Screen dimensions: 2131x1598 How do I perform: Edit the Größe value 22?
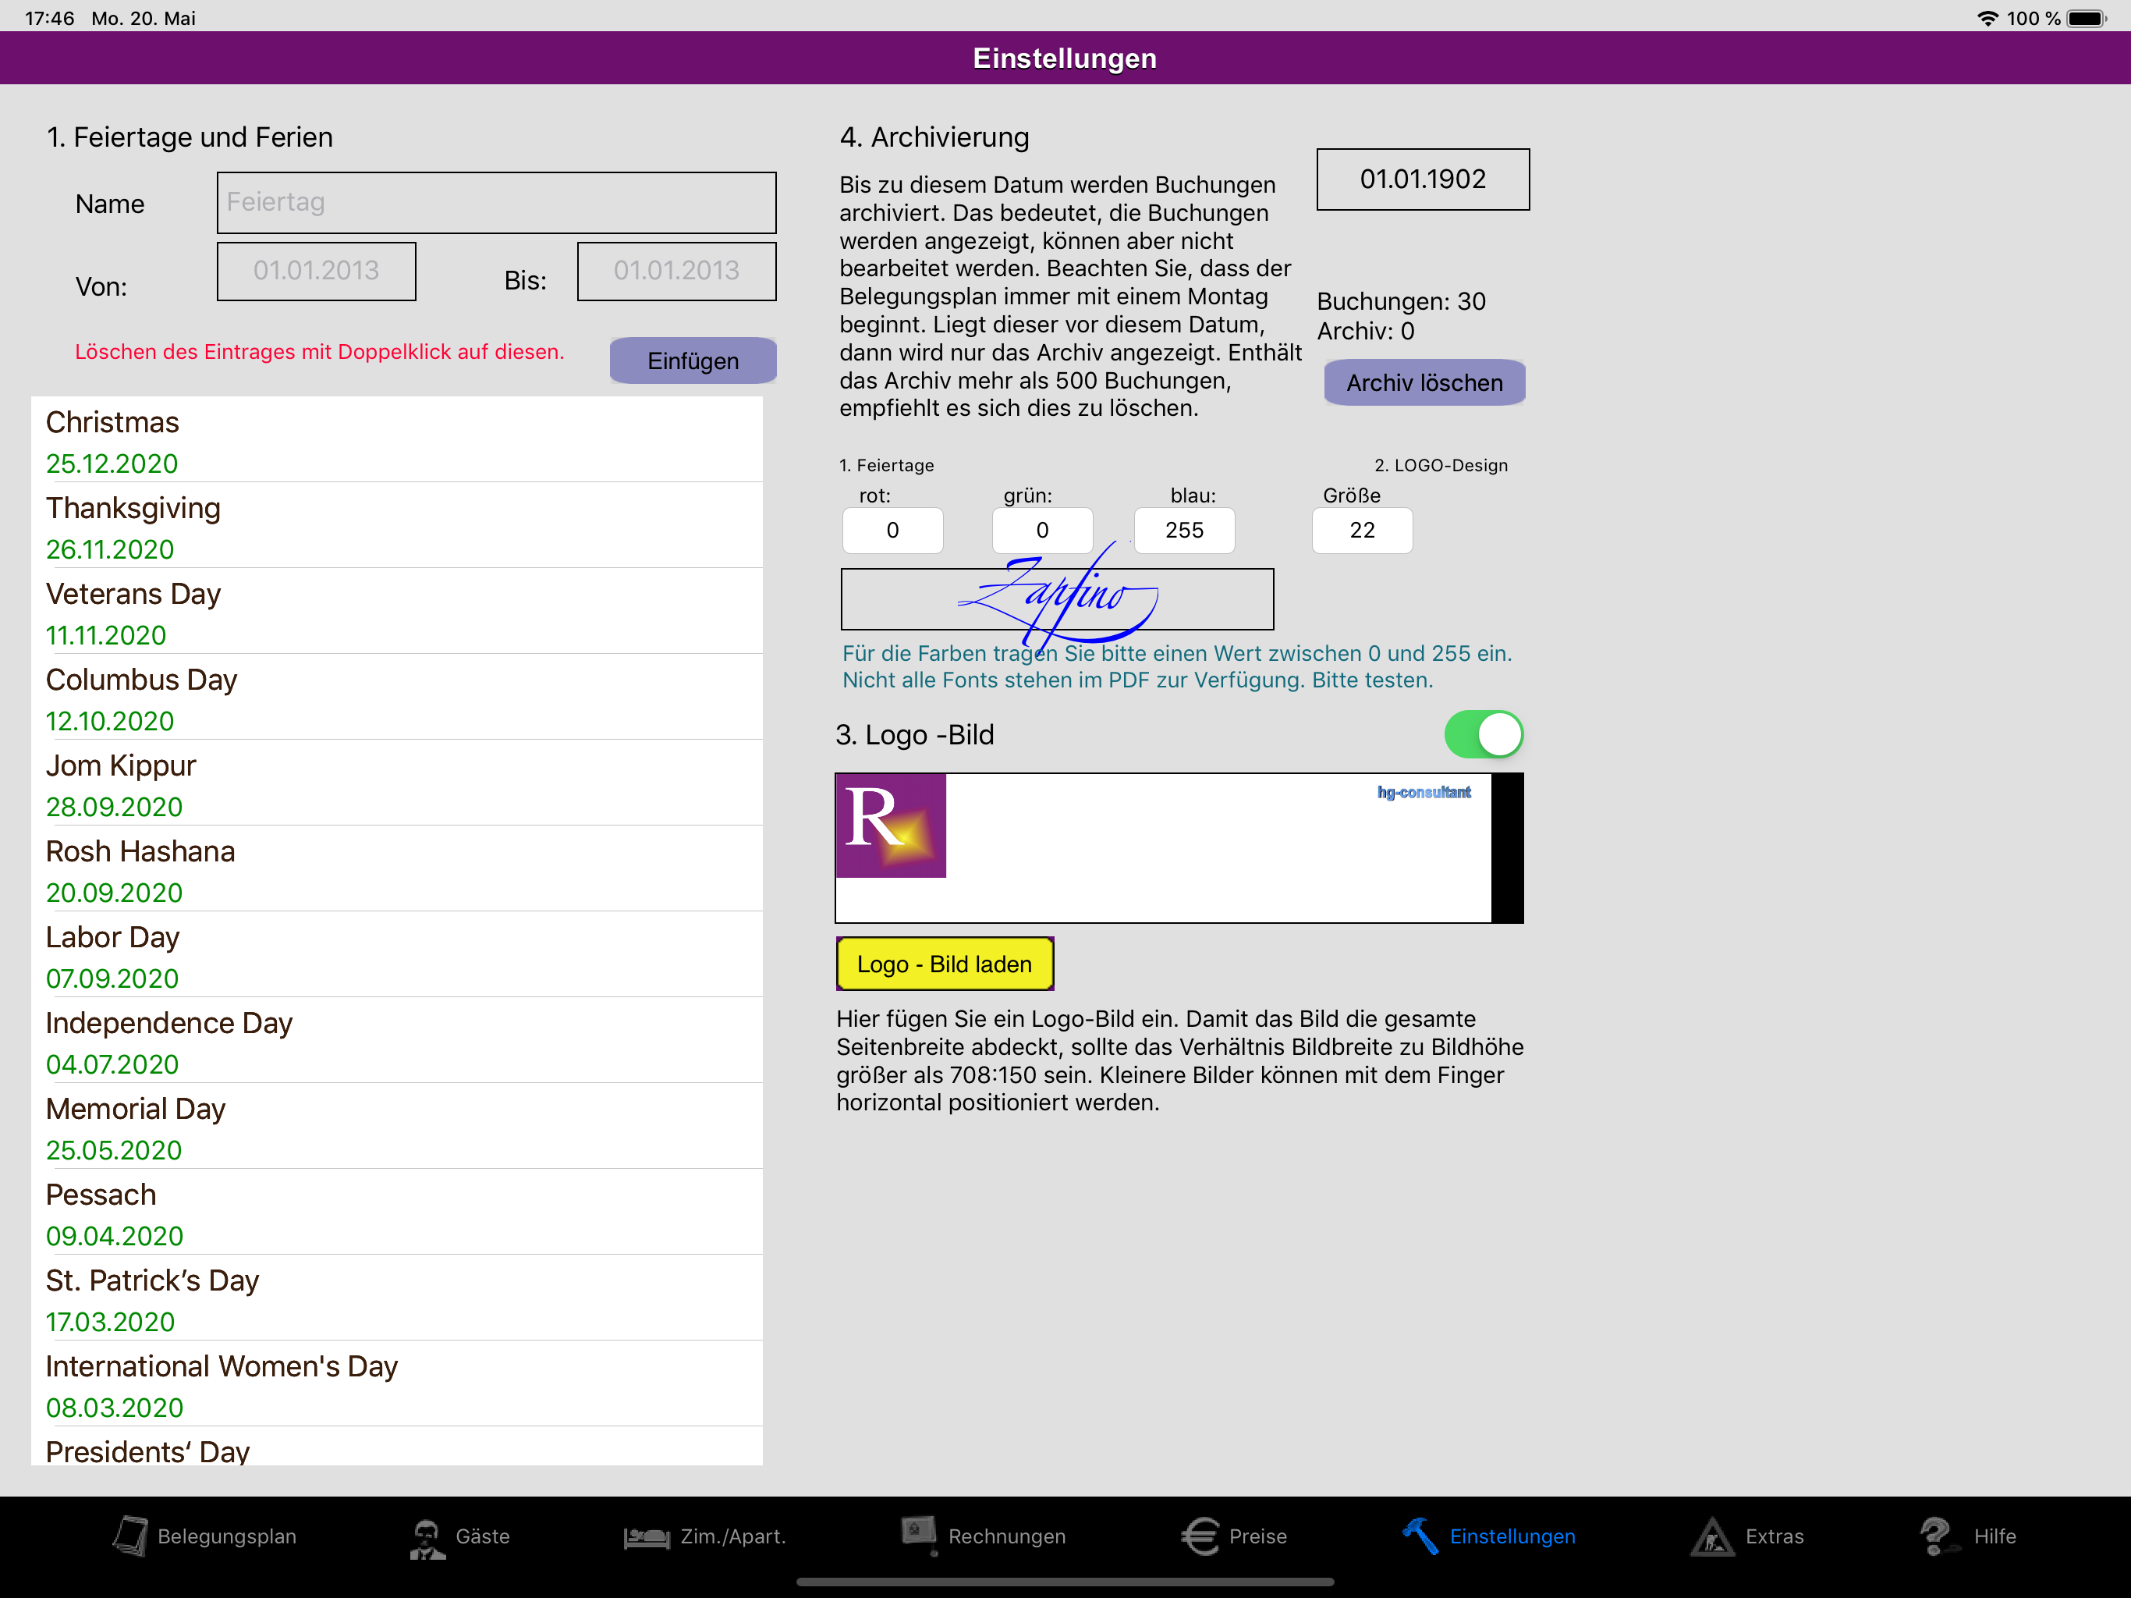1362,530
